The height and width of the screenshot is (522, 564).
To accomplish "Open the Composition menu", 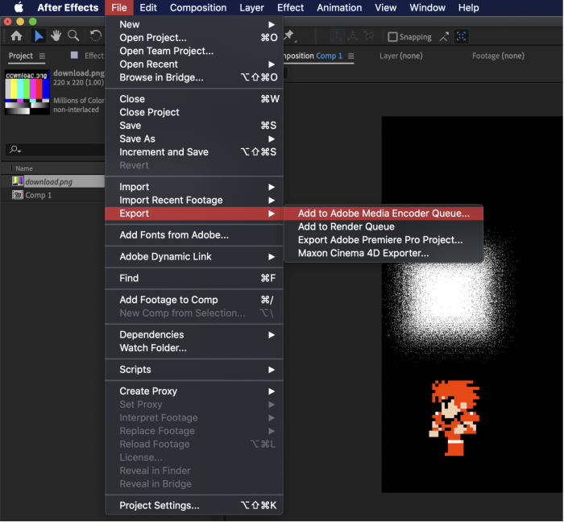I will point(198,7).
